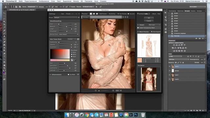The height and width of the screenshot is (118, 210).
Task: Open the Слои menu
Action: click(53, 1)
